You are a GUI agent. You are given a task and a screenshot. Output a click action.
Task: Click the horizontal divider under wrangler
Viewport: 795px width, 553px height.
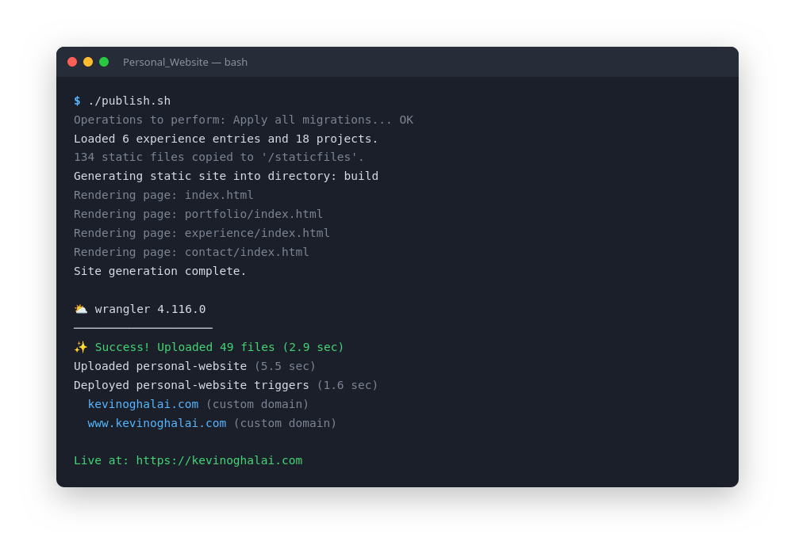(143, 328)
